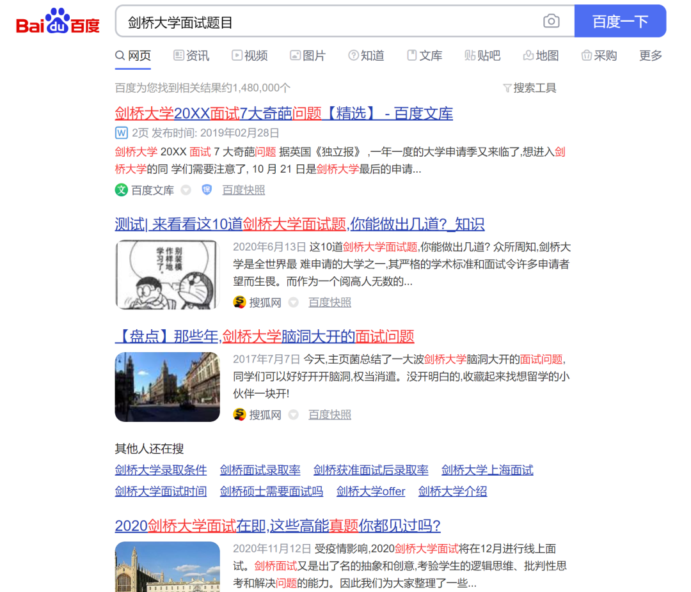Expand dropdown arrow next to 百度文库 source
Image resolution: width=691 pixels, height=592 pixels.
click(186, 191)
